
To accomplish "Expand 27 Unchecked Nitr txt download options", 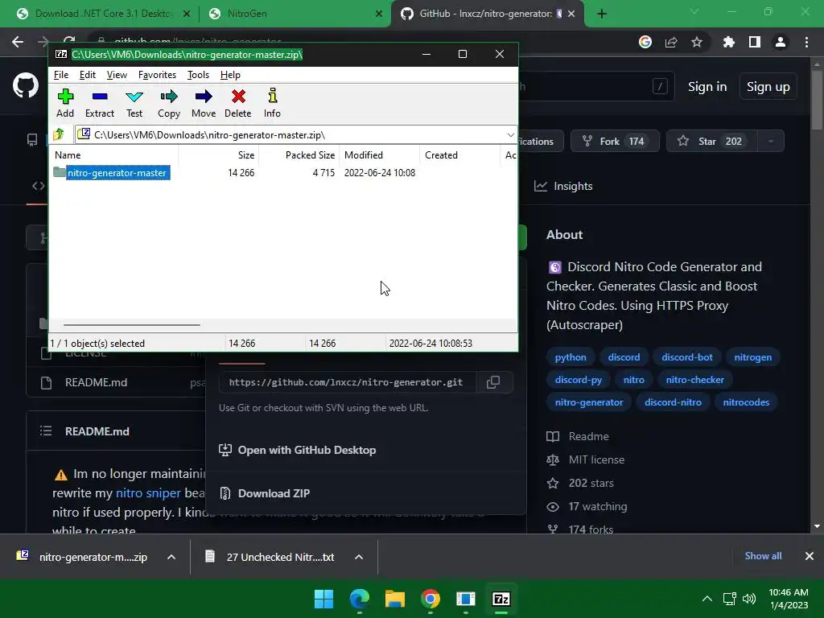I will coord(359,557).
